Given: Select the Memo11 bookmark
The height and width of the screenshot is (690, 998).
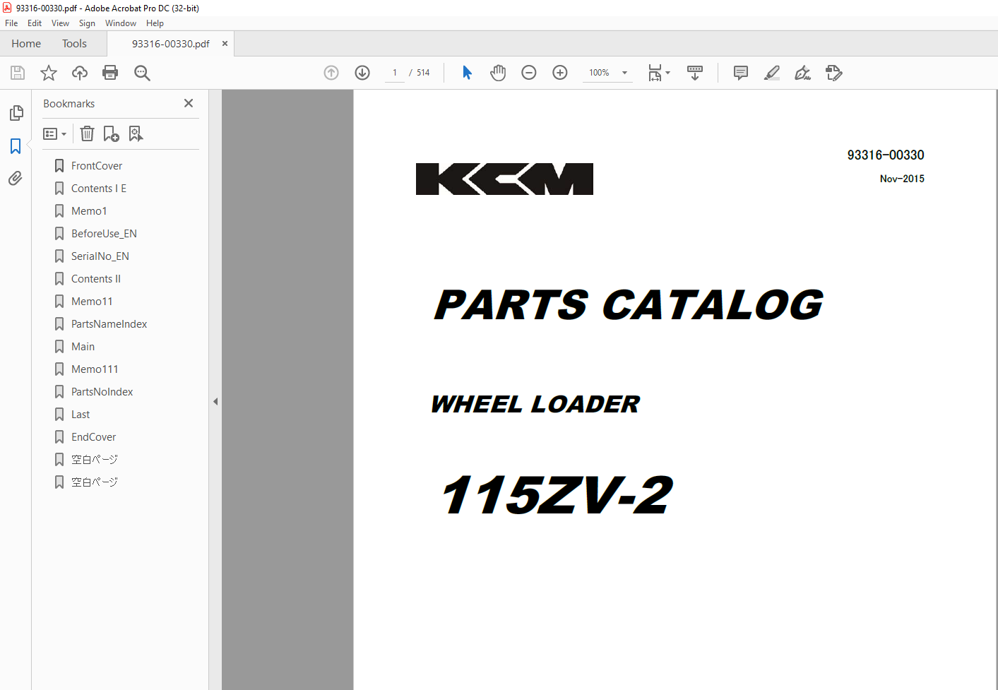Looking at the screenshot, I should click(x=92, y=302).
